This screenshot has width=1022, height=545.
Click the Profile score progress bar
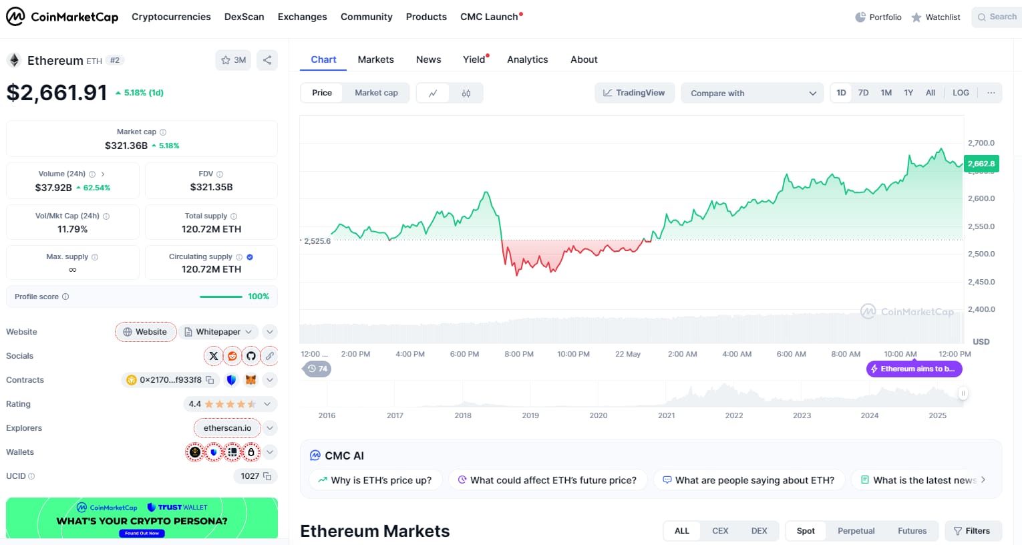pos(221,297)
